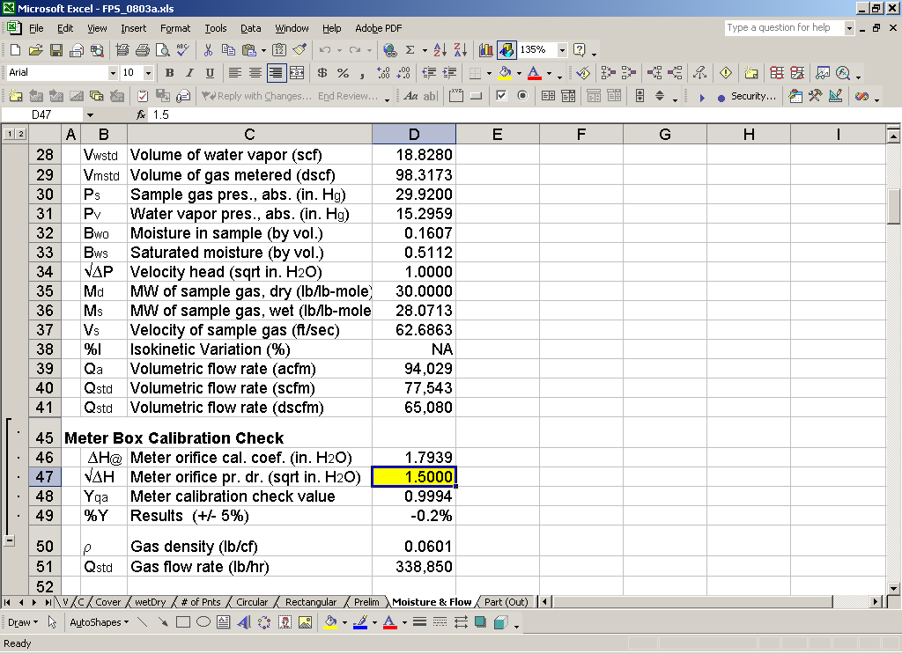Viewport: 902px width, 654px height.
Task: Switch to the Part (Out) sheet tab
Action: tap(506, 602)
